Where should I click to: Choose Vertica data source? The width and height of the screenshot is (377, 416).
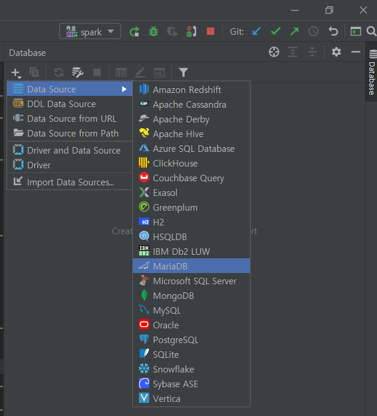(191, 398)
